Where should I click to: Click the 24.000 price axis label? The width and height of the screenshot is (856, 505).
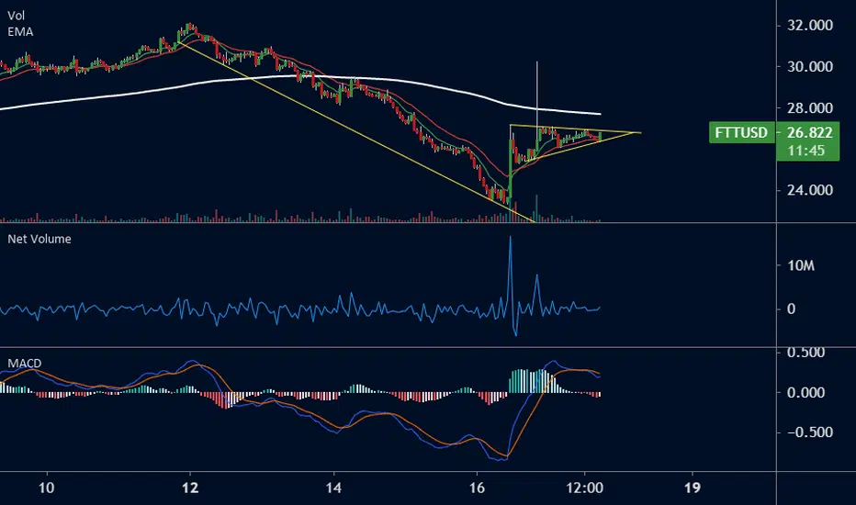coord(809,190)
